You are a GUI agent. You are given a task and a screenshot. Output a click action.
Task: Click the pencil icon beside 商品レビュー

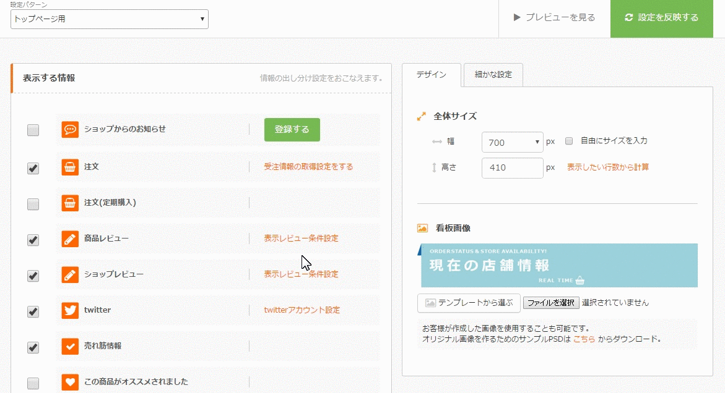(x=70, y=239)
